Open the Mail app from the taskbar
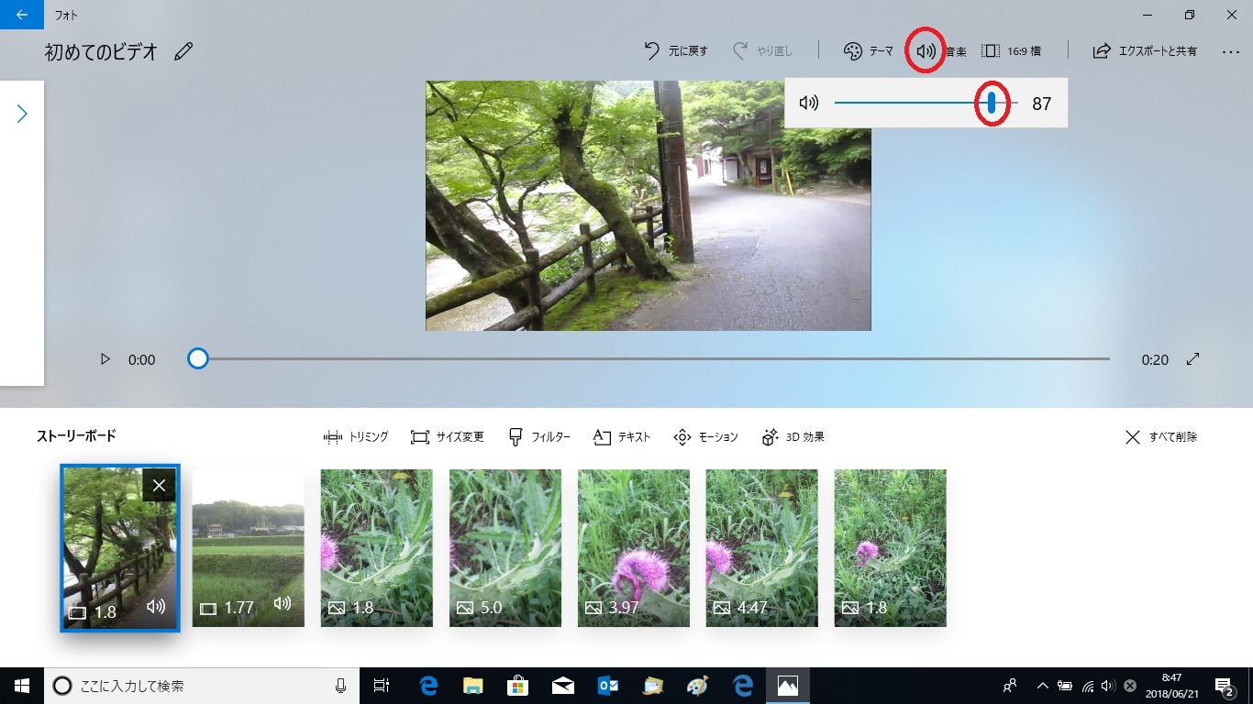The image size is (1253, 704). tap(562, 686)
